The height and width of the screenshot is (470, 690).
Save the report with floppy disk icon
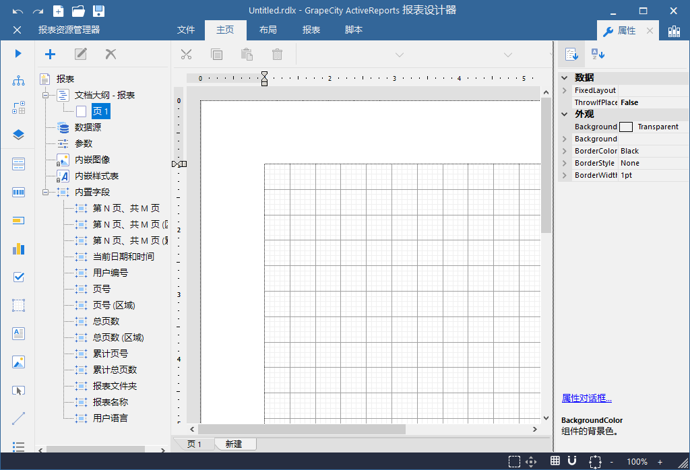pos(98,11)
